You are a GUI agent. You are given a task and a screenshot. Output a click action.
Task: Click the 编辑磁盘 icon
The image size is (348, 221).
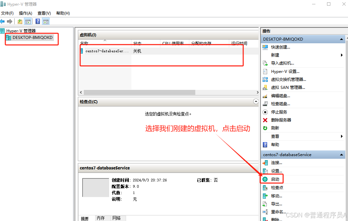[x=265, y=96]
